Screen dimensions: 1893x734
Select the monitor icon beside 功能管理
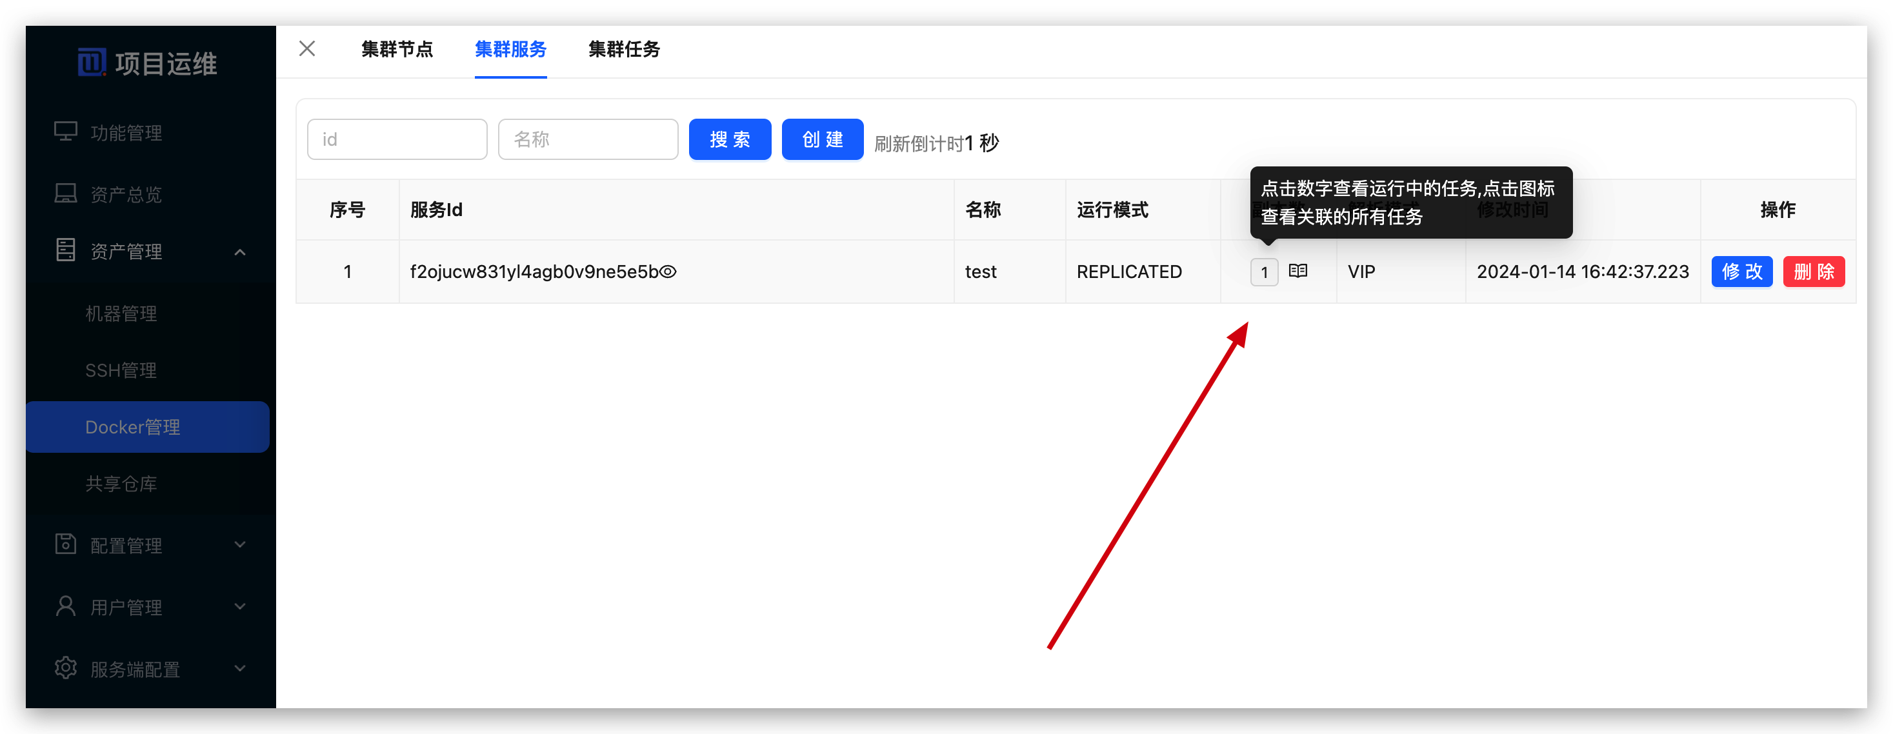click(x=65, y=132)
